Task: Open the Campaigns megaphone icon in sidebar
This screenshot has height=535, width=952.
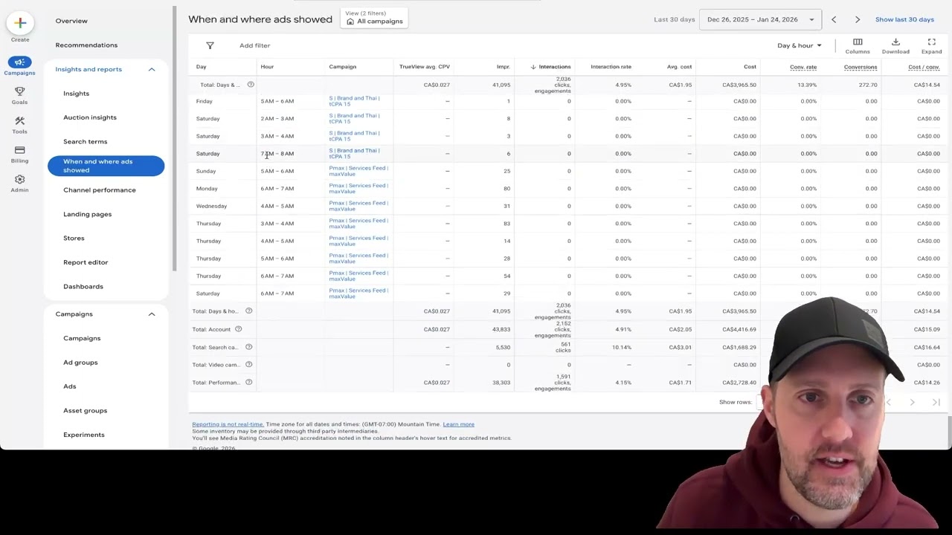Action: click(20, 62)
